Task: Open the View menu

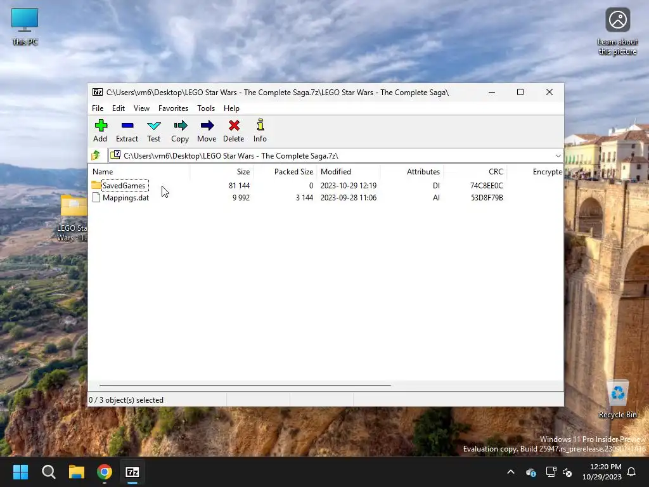Action: pos(141,108)
